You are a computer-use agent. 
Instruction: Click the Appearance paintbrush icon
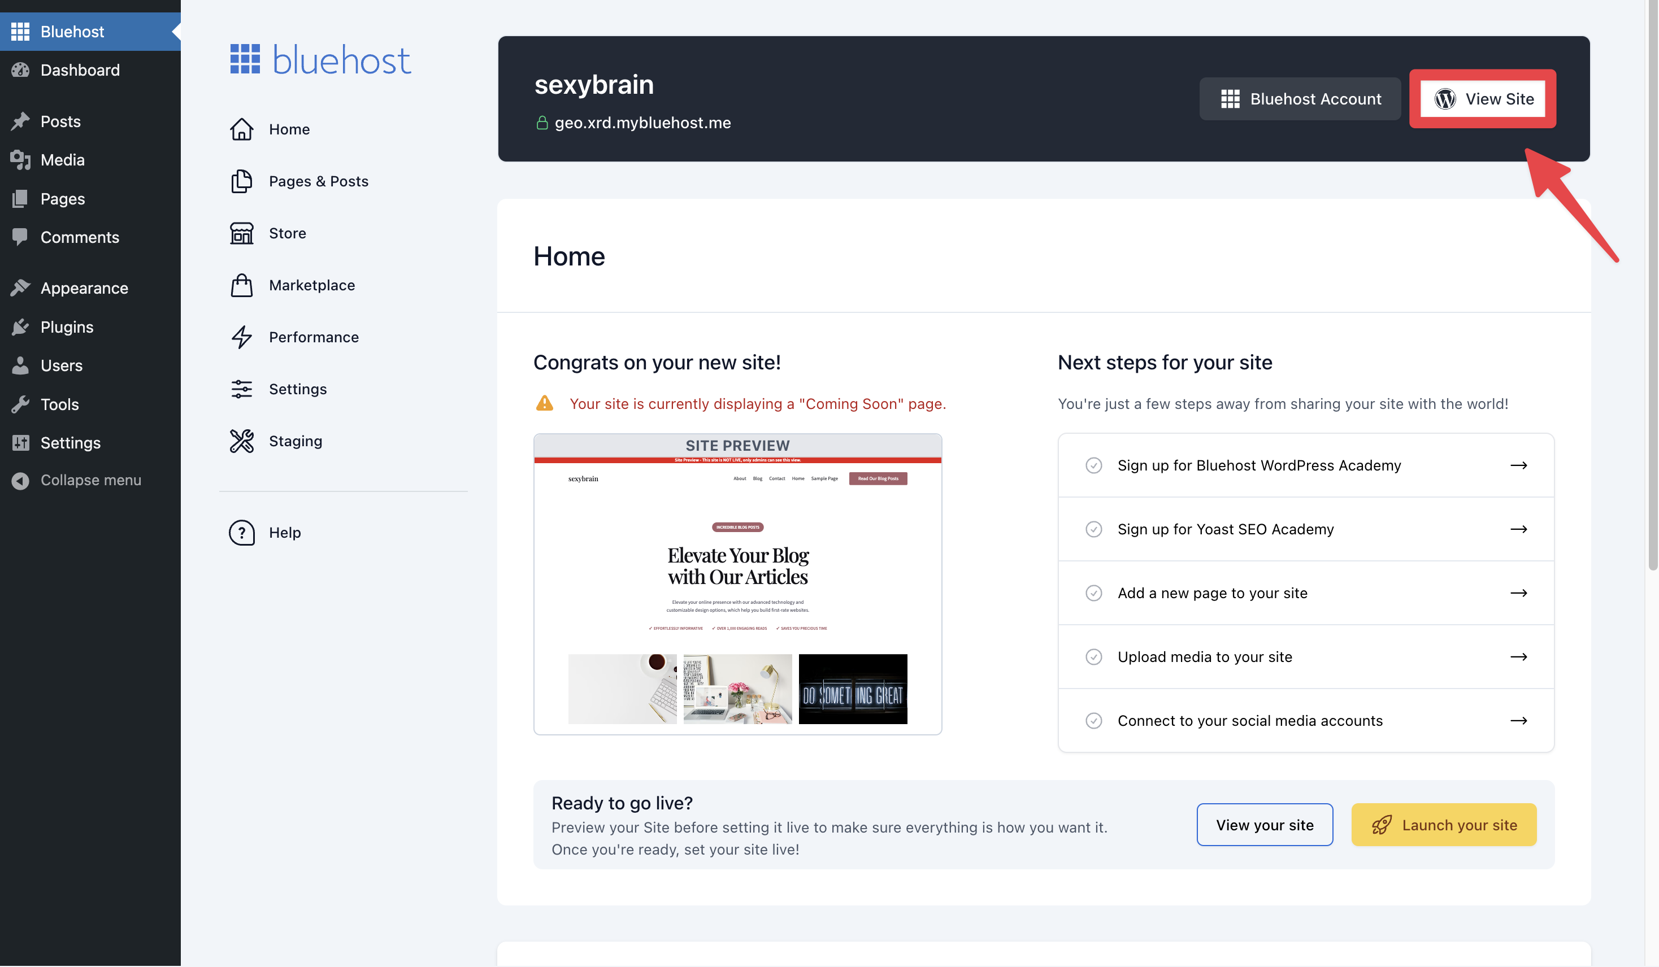point(20,288)
